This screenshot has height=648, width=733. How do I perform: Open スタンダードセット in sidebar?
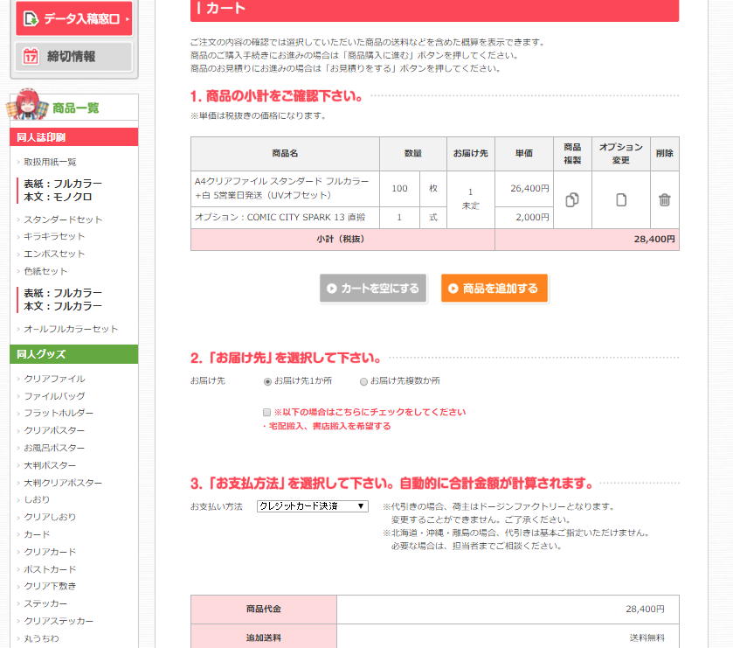coord(63,219)
